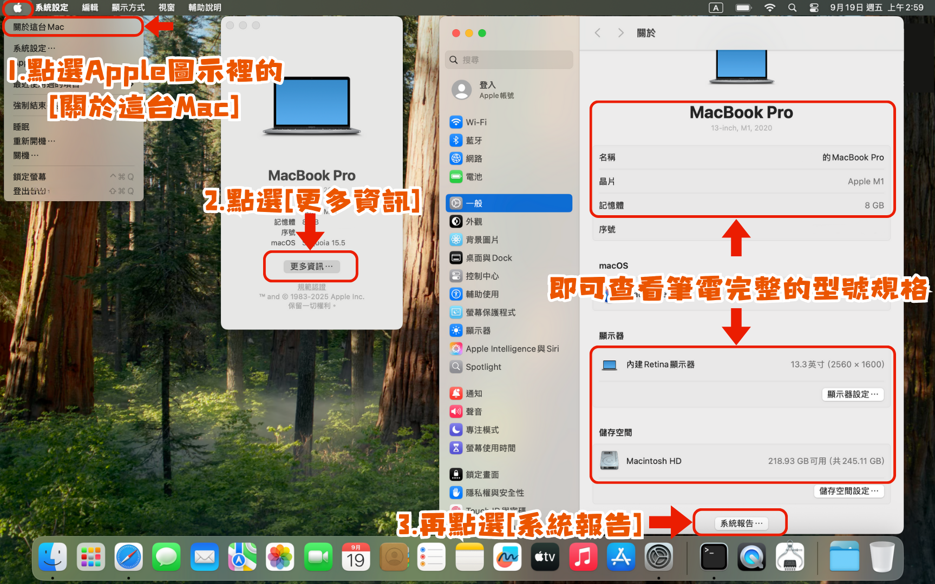Launch Safari from the Dock
The image size is (935, 584).
pyautogui.click(x=128, y=557)
